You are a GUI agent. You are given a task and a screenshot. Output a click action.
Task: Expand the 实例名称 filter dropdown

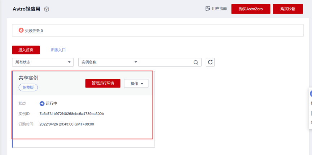(x=109, y=62)
